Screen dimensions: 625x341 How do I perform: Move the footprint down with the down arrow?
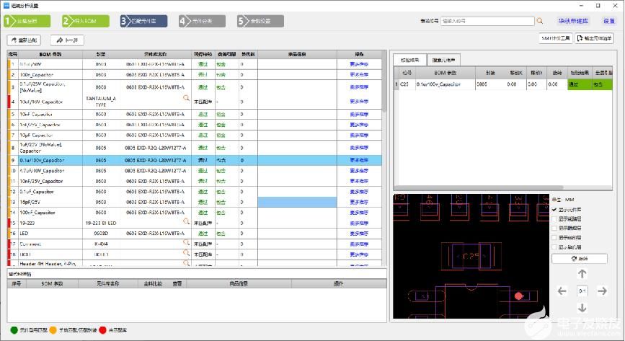click(x=582, y=308)
